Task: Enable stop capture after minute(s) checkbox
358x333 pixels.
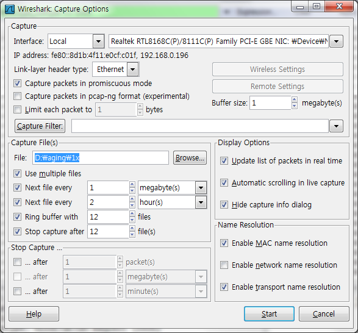Action: pos(17,291)
